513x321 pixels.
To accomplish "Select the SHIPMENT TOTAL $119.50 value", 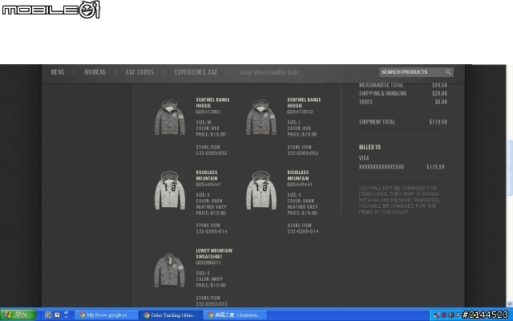I will point(438,122).
